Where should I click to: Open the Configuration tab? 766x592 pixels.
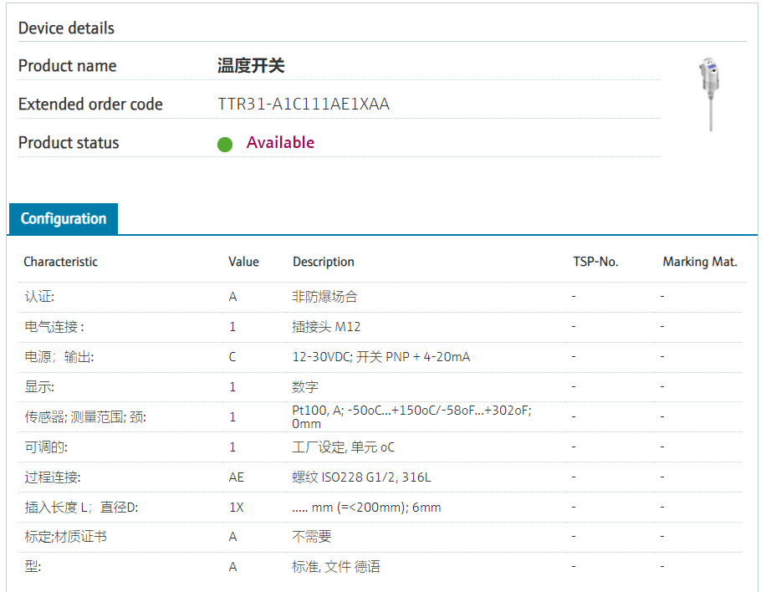[x=64, y=218]
